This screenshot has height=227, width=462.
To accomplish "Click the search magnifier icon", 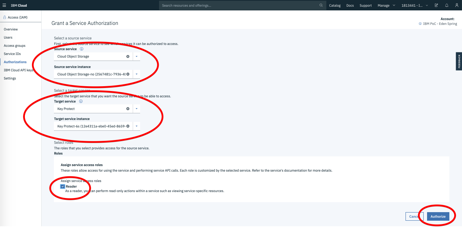I will 321,6.
